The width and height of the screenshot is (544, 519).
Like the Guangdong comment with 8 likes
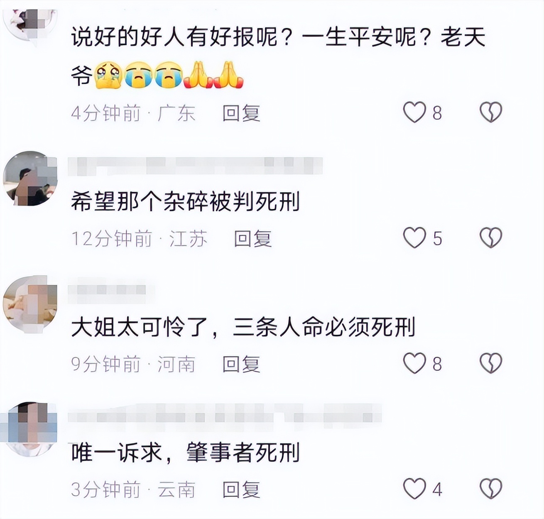pyautogui.click(x=414, y=113)
